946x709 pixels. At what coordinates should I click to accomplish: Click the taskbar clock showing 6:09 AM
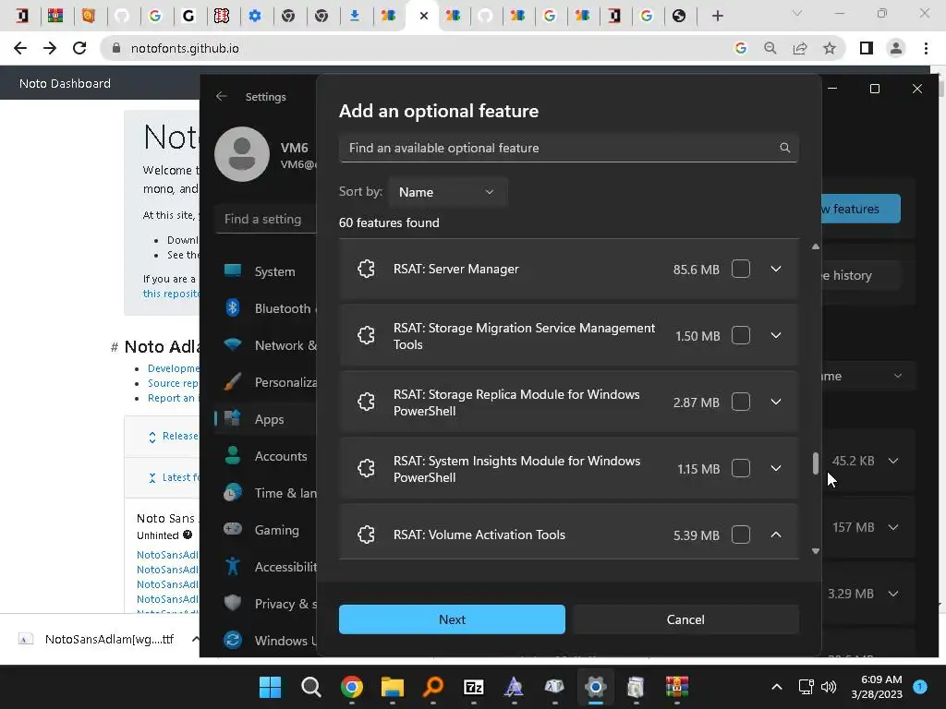tap(877, 687)
